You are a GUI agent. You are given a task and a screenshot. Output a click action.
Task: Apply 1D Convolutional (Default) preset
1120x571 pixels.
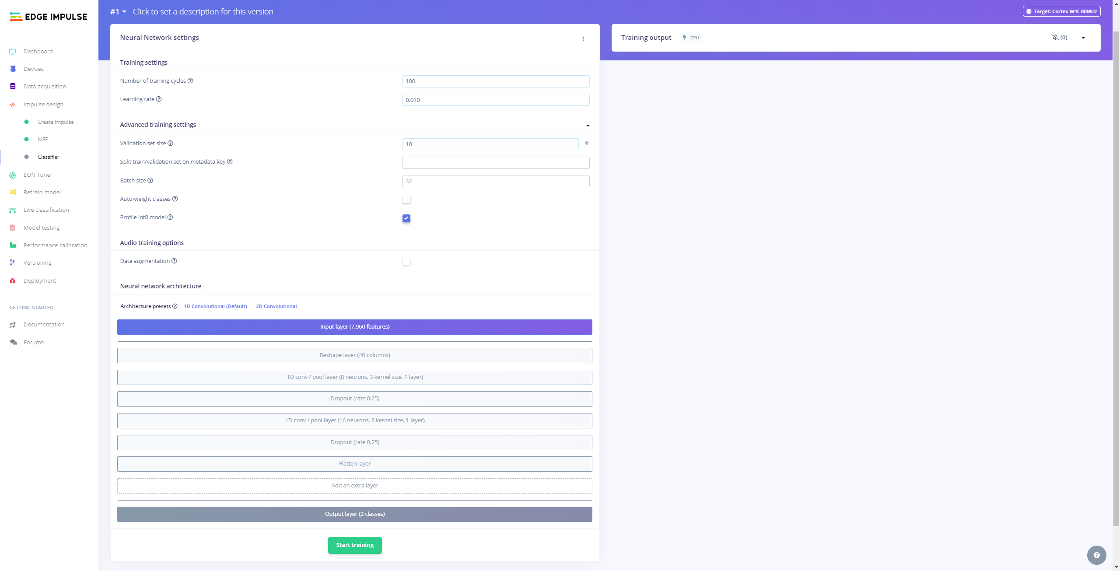click(215, 306)
